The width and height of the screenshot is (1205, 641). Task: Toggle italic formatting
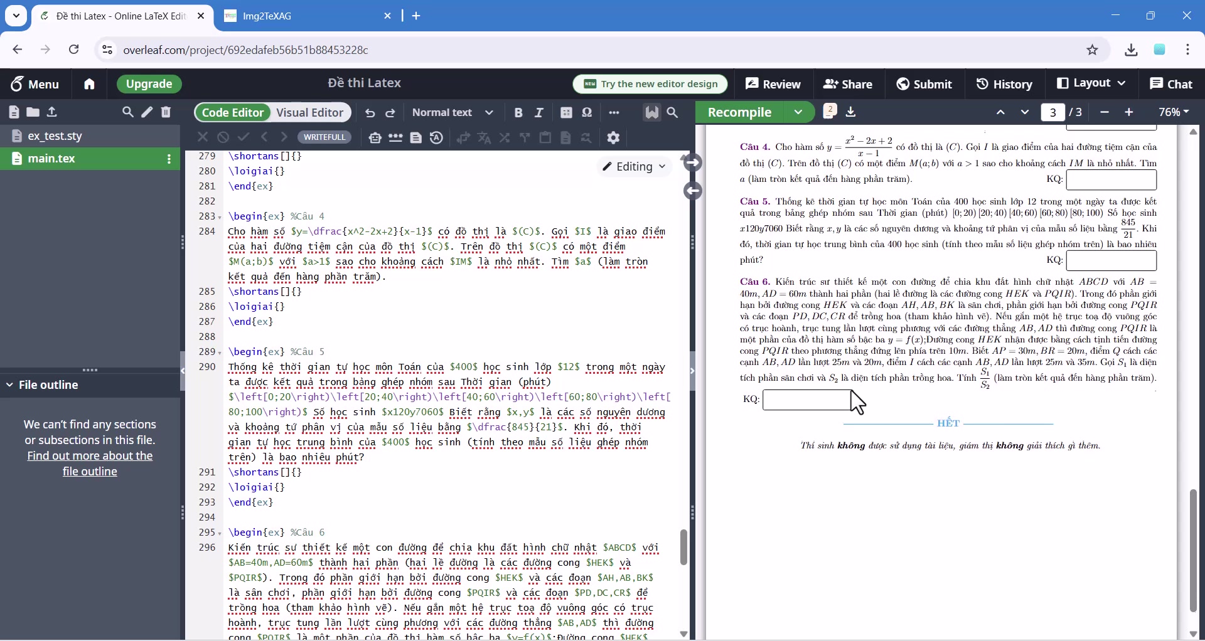[538, 113]
